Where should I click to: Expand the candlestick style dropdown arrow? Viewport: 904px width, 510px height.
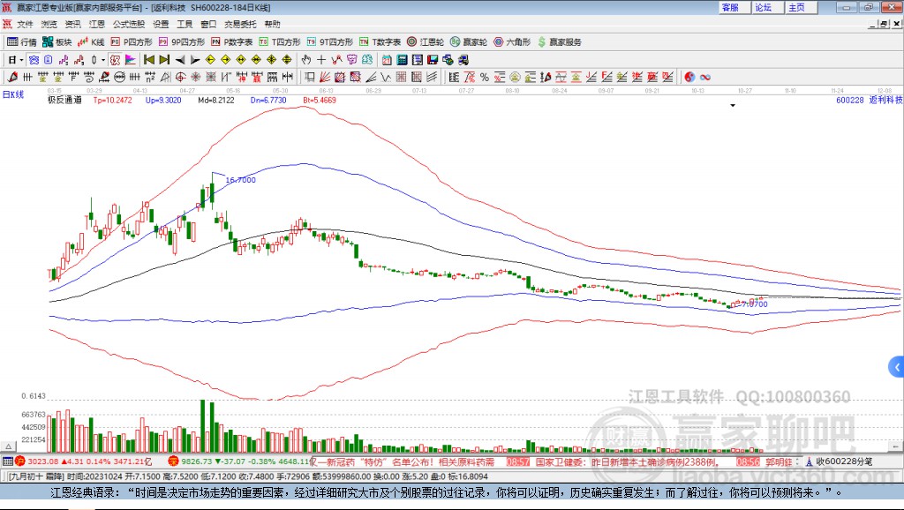pyautogui.click(x=103, y=60)
